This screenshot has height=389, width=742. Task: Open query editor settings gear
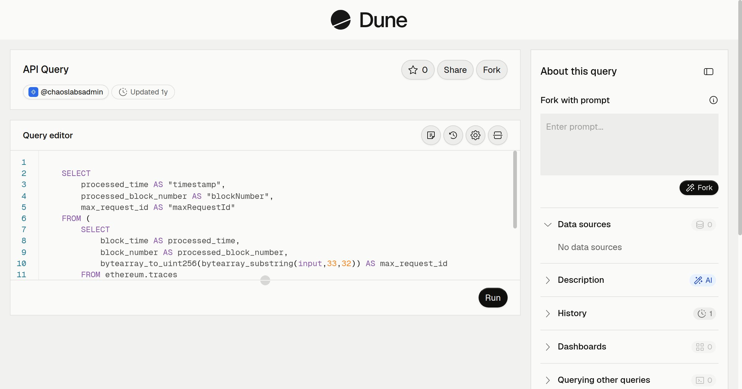[475, 135]
